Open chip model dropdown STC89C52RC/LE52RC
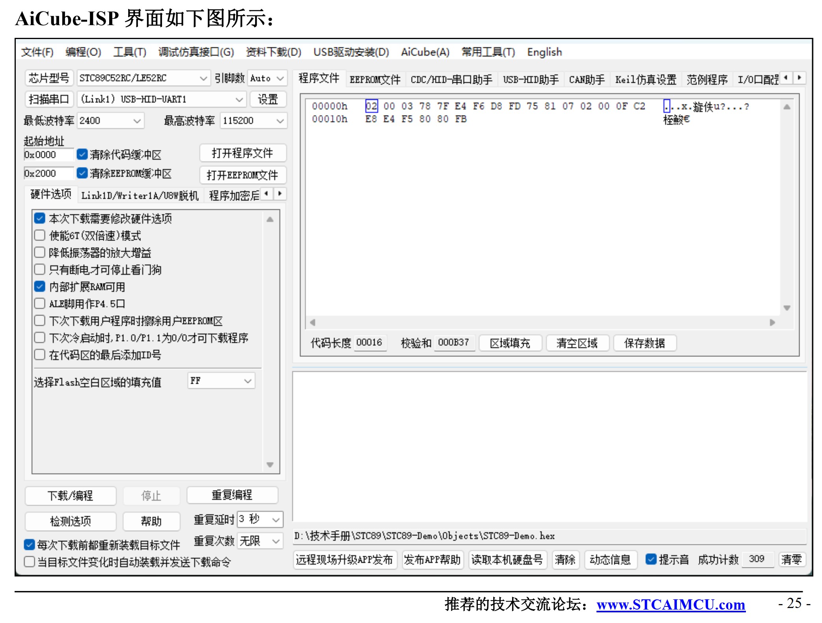 [143, 78]
